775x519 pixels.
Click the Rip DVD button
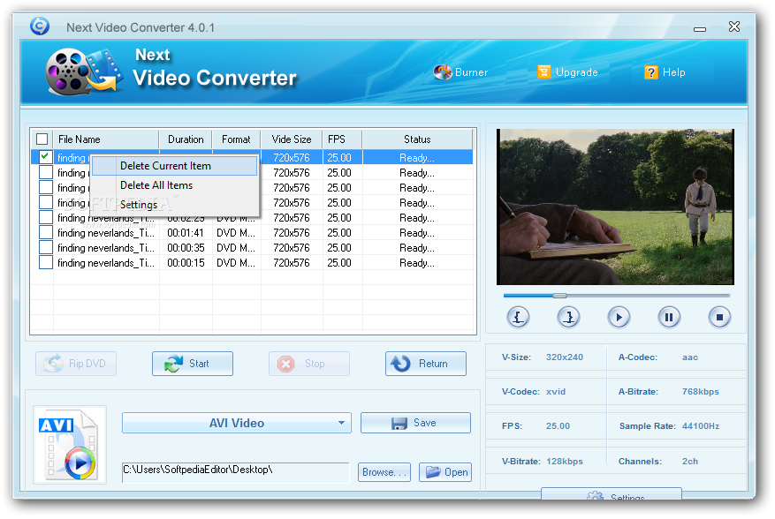tap(76, 364)
